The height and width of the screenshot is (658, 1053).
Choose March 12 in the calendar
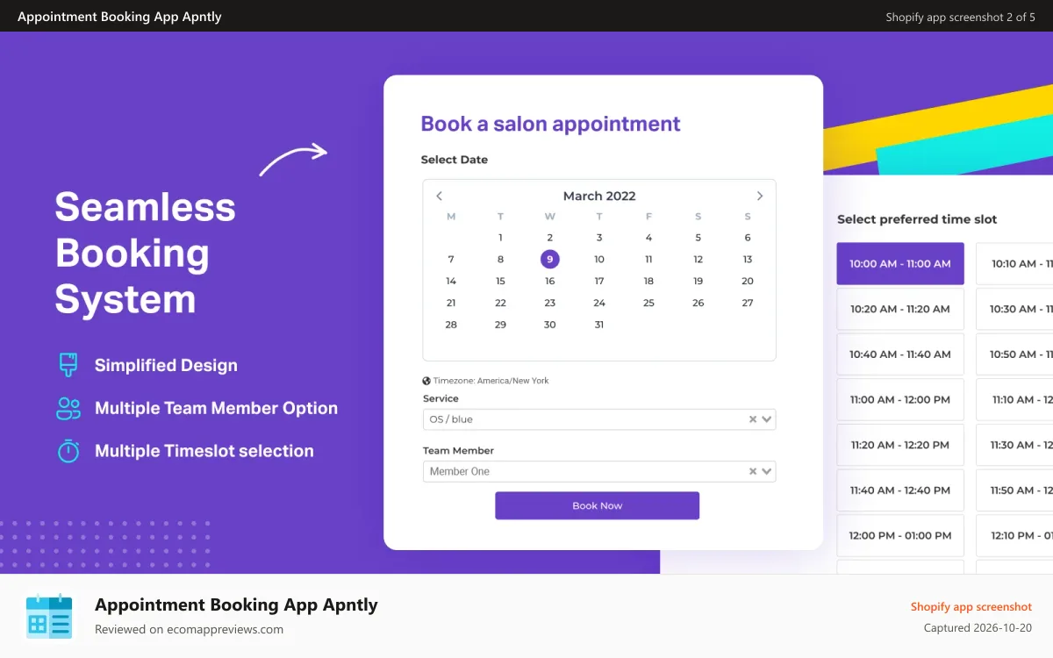698,259
